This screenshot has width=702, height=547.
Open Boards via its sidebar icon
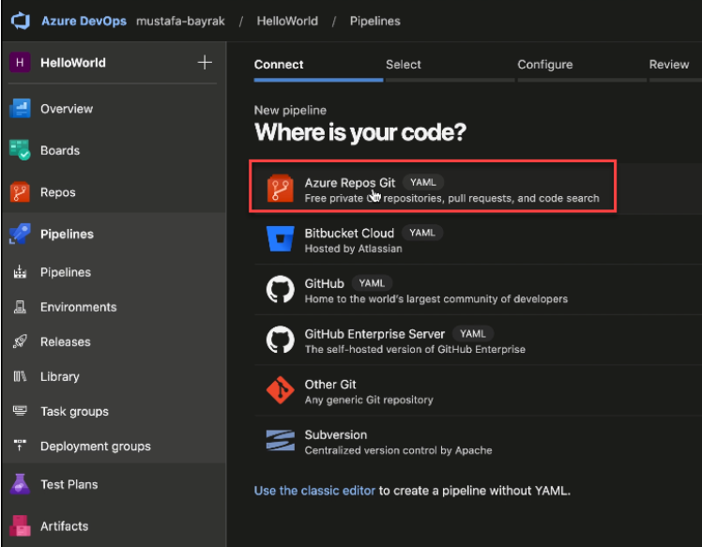click(x=20, y=150)
